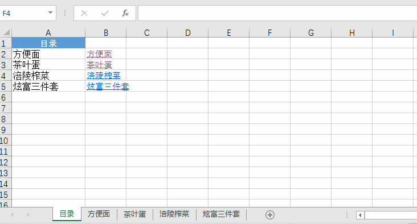The image size is (417, 224).
Task: Click the horizontal scrollbar track
Action: click(x=391, y=215)
